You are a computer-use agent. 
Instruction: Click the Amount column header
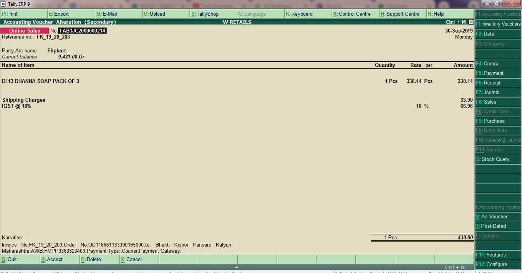[x=463, y=65]
